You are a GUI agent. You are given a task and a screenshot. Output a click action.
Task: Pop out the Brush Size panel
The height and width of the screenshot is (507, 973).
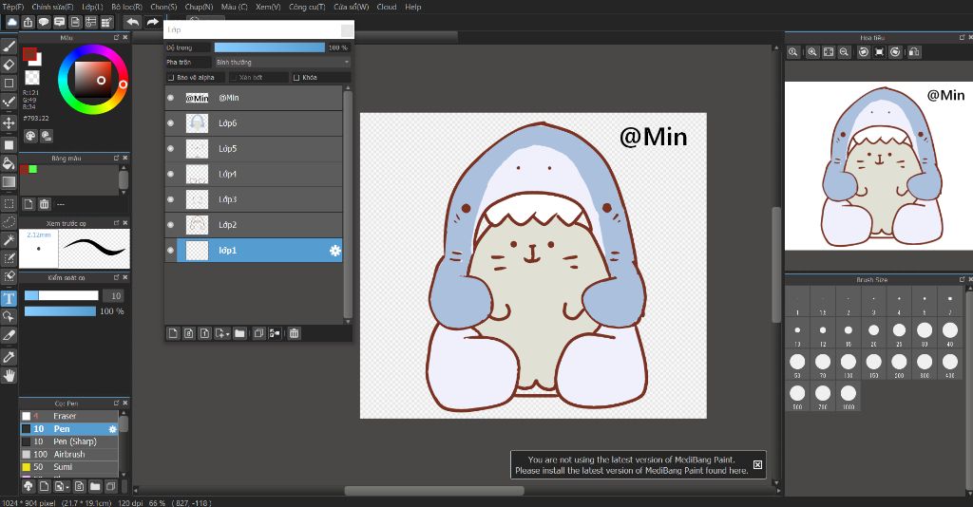[x=963, y=279]
